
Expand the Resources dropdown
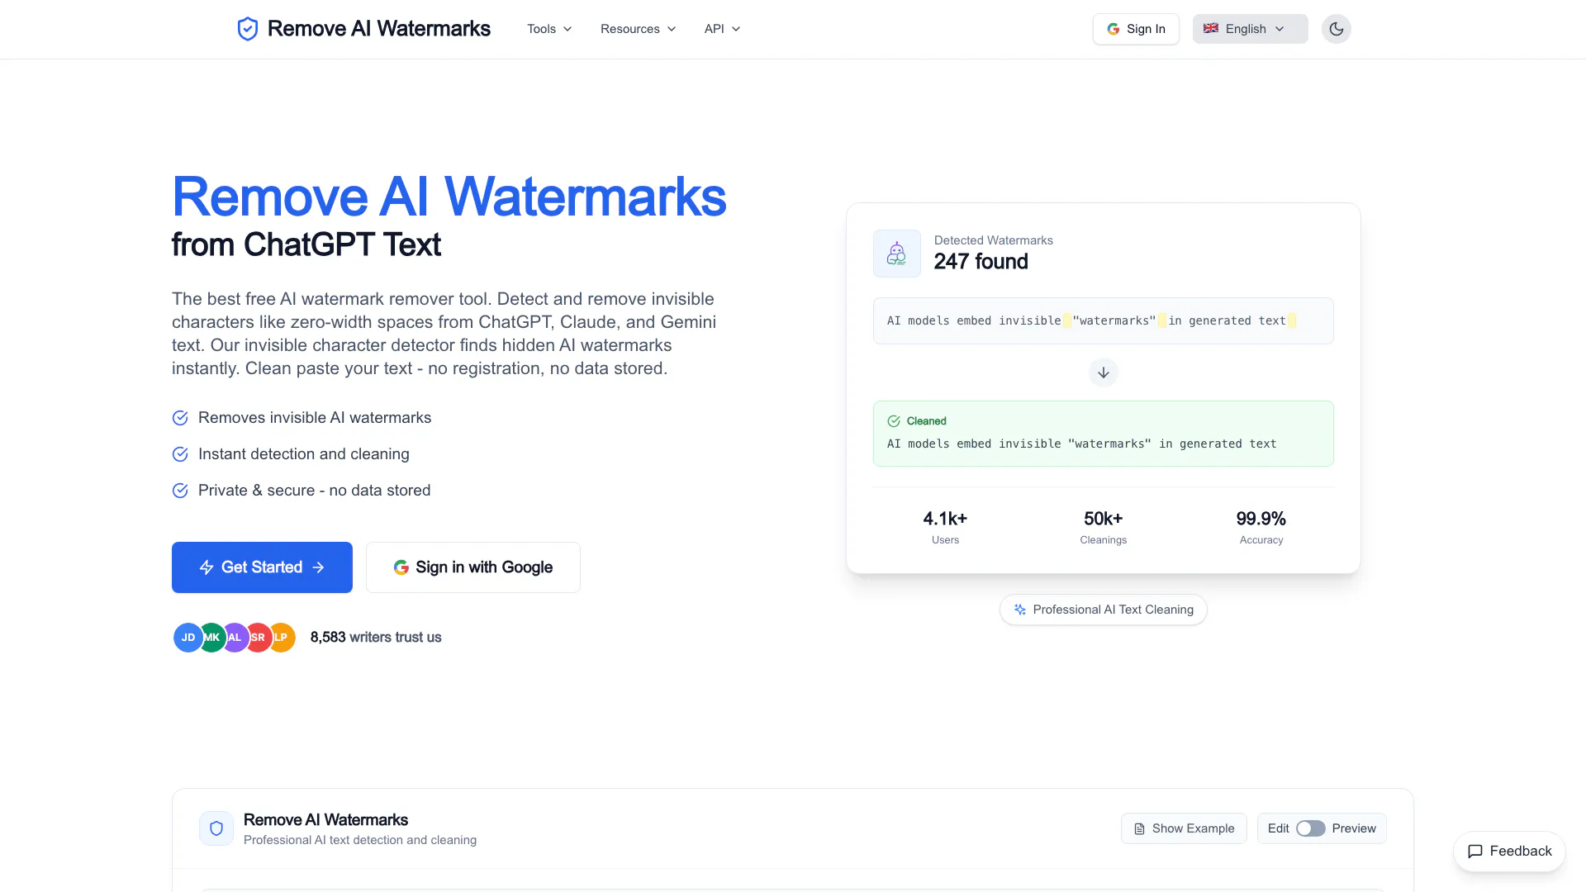pyautogui.click(x=638, y=29)
